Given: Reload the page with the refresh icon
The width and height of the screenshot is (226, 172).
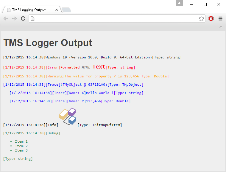Looking at the screenshot, I should coord(23,19).
